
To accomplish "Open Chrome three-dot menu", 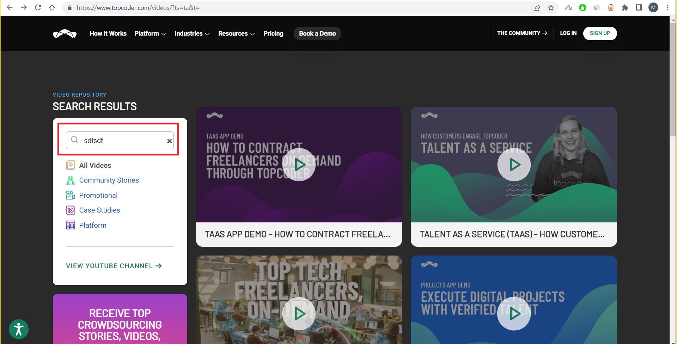I will point(667,8).
